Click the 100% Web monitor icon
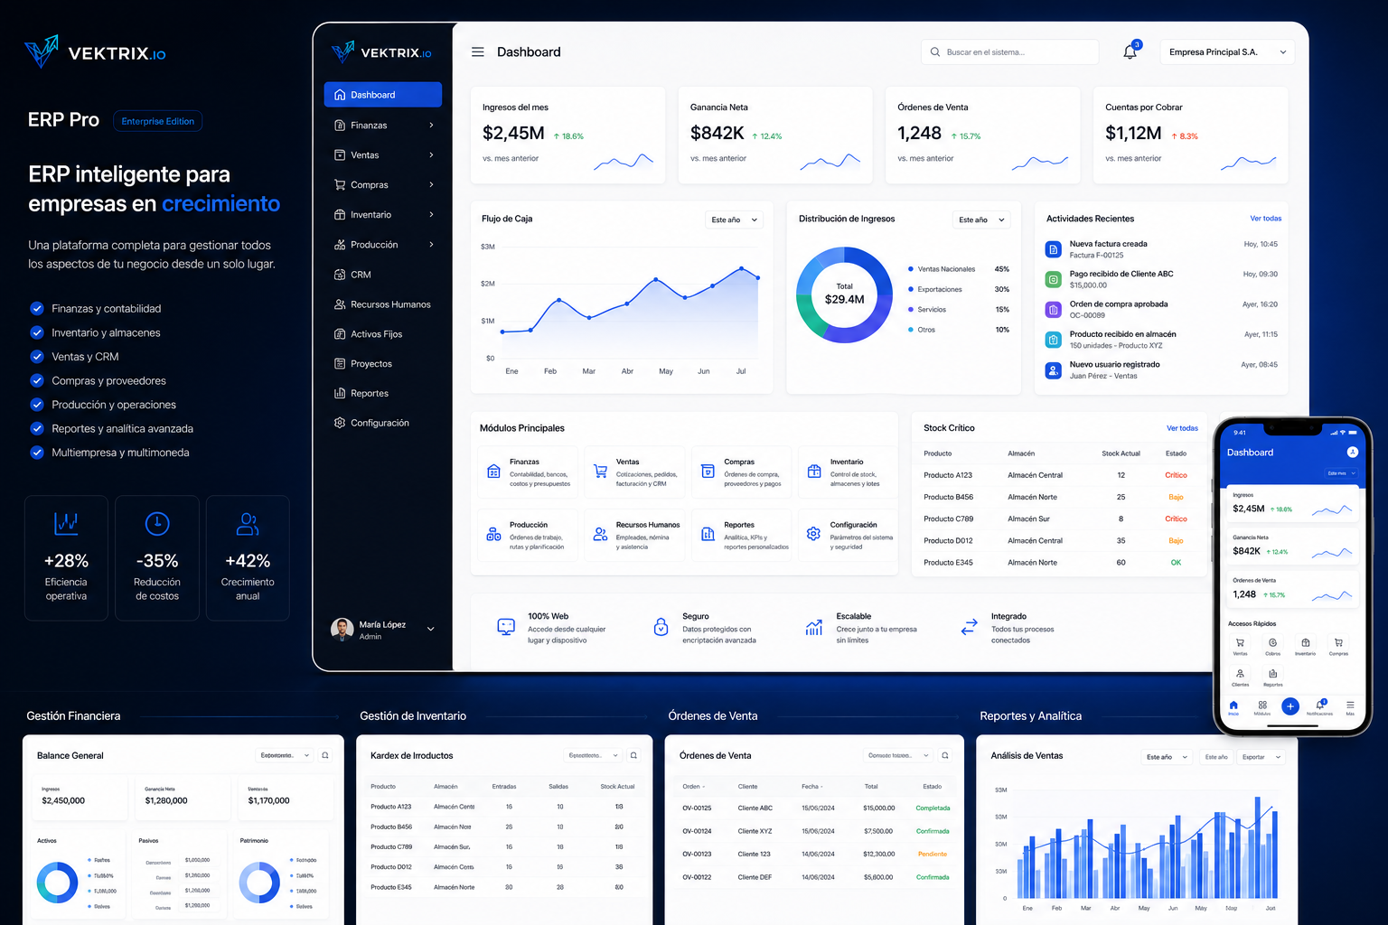 point(506,627)
